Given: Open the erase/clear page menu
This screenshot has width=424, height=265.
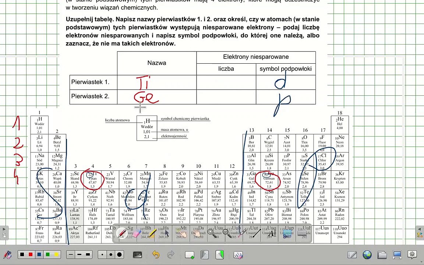Looking at the screenshot, I should coord(238,255).
